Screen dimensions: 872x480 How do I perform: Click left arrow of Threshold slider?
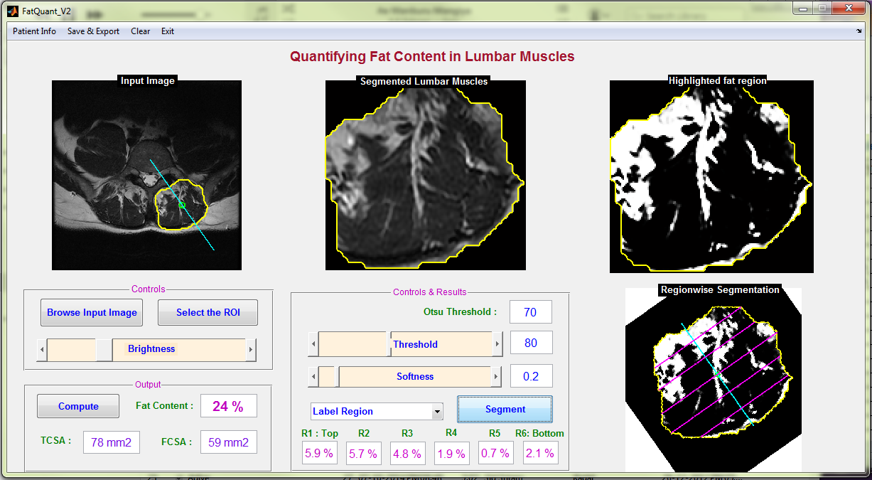313,345
